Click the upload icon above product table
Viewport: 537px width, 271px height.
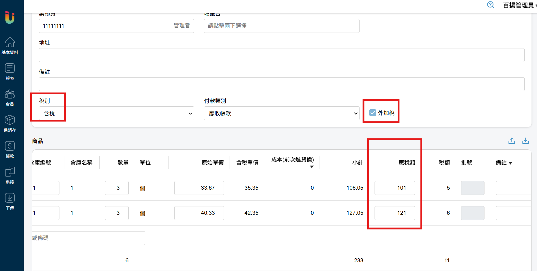click(512, 141)
